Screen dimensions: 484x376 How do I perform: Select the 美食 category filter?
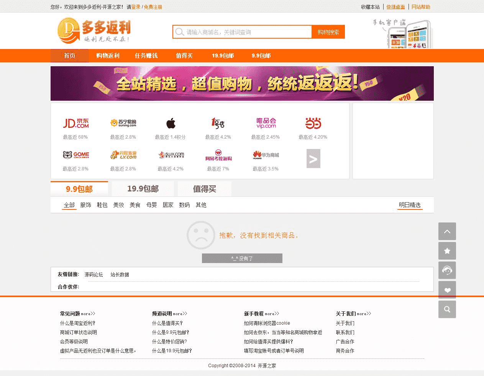tap(135, 205)
